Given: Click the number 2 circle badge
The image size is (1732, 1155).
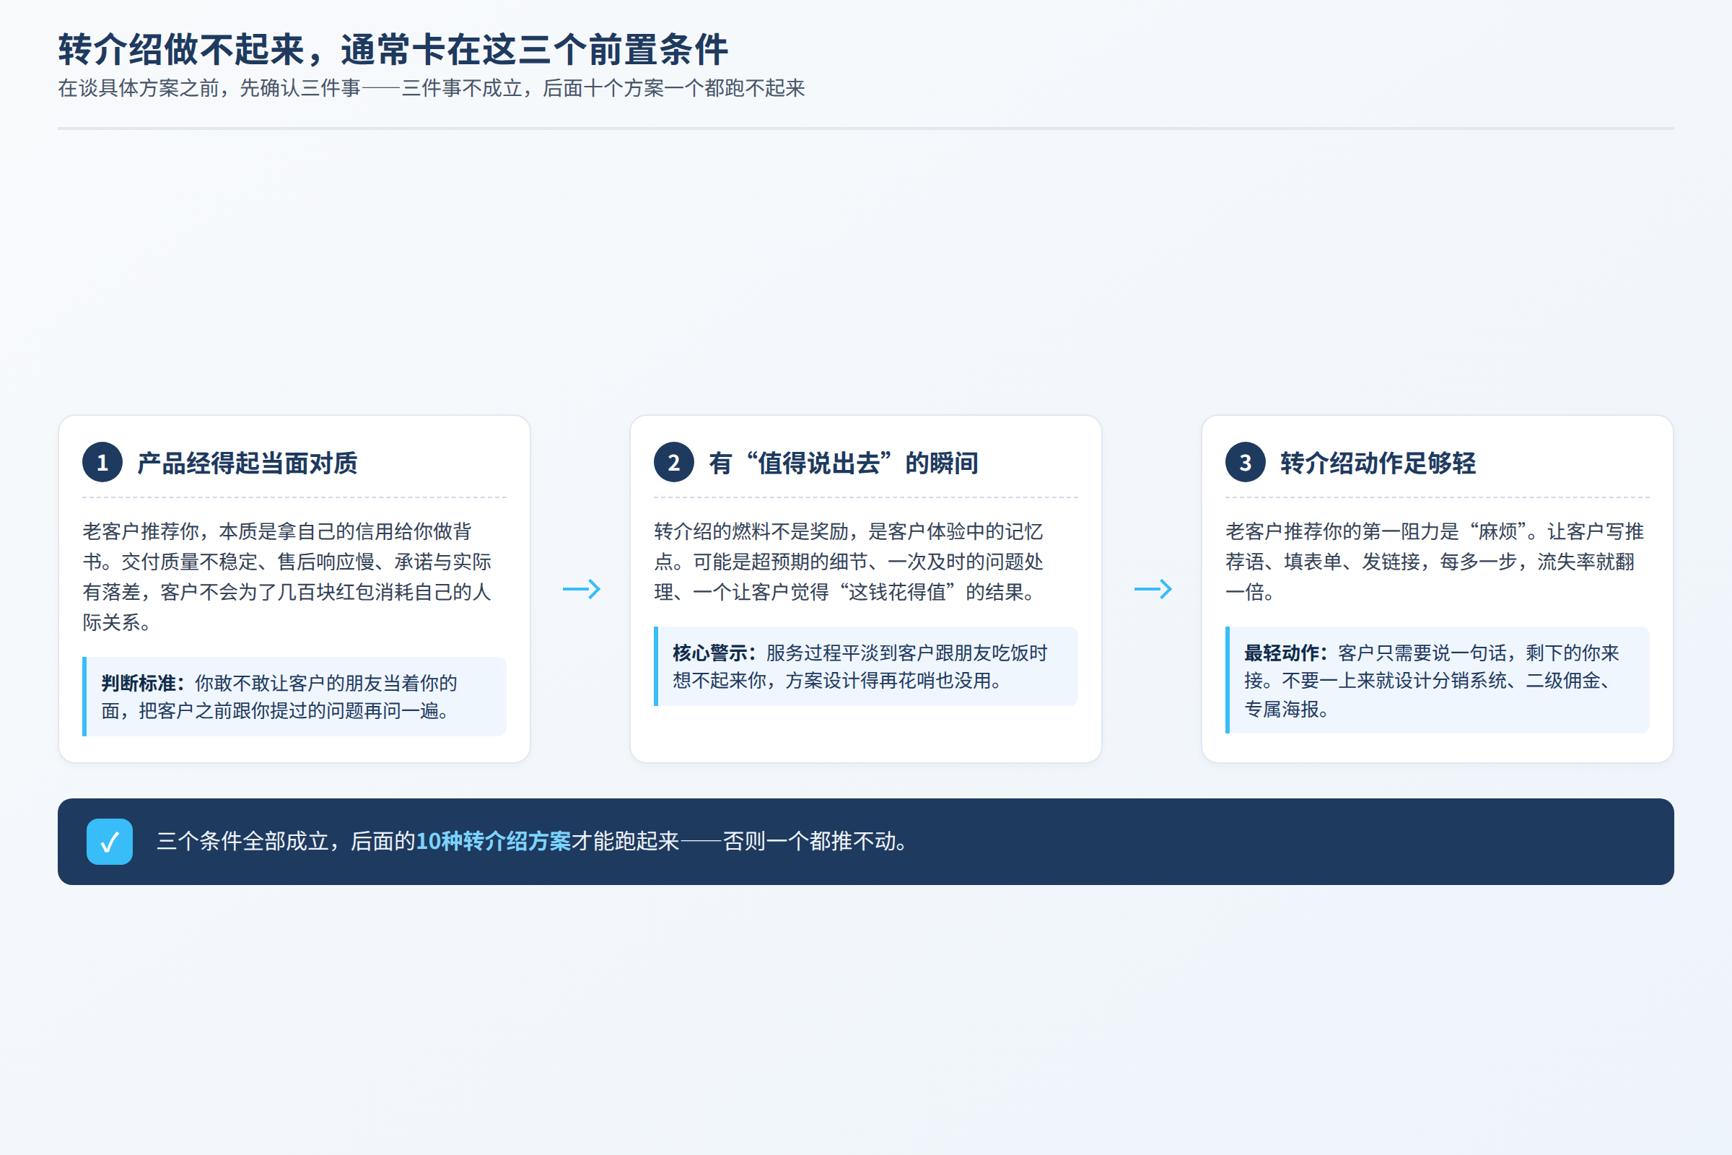Looking at the screenshot, I should click(x=674, y=463).
